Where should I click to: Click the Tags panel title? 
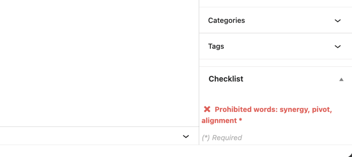pos(216,47)
